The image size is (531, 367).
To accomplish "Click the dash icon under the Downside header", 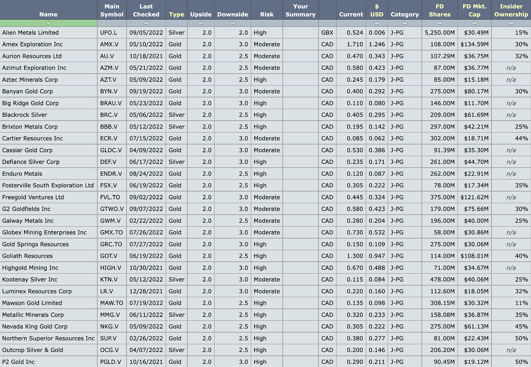I will coord(232,23).
